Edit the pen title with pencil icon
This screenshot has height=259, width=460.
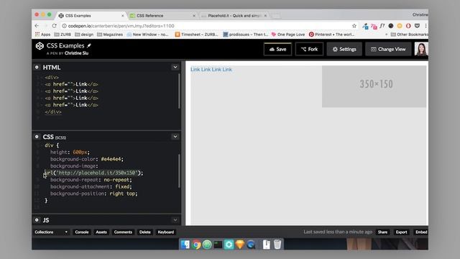(x=89, y=45)
